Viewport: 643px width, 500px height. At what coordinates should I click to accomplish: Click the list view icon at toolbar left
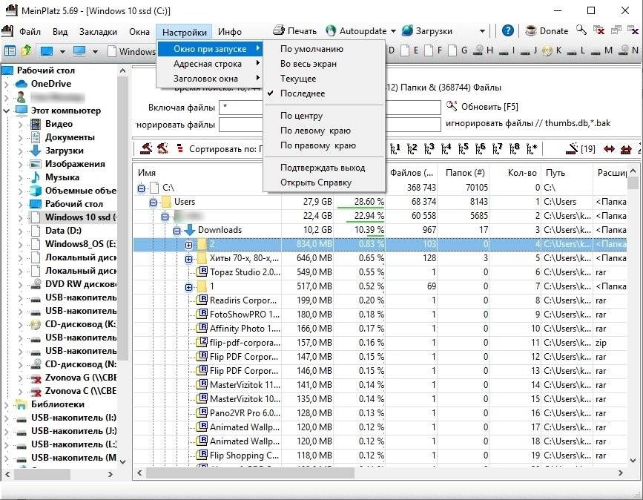coord(10,51)
